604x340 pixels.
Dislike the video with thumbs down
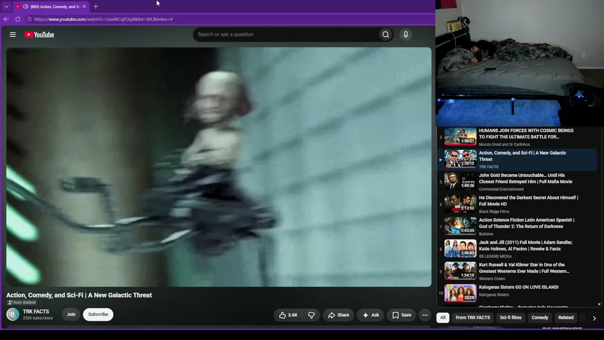pos(311,315)
